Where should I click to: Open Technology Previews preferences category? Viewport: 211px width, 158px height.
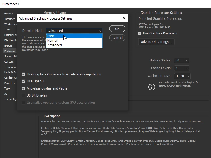coord(10,99)
